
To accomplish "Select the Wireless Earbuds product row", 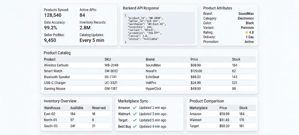I will [x=149, y=65].
